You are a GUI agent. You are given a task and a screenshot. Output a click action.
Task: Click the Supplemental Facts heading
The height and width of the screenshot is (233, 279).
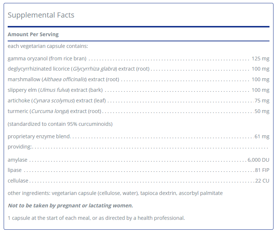click(41, 15)
